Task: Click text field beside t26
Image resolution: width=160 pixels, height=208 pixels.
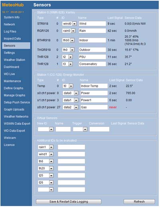Action: 72,183
